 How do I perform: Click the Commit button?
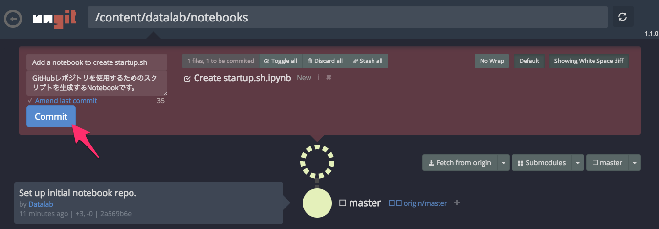(x=51, y=116)
